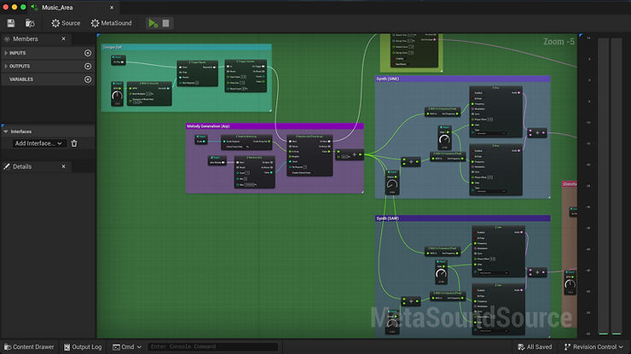Image resolution: width=631 pixels, height=354 pixels.
Task: Focus the Enter Console Command field
Action: (x=213, y=347)
